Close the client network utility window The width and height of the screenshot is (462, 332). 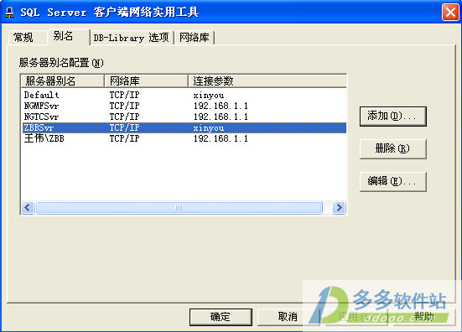pyautogui.click(x=450, y=13)
